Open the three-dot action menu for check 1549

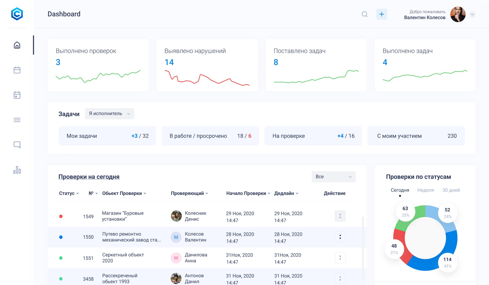point(340,216)
